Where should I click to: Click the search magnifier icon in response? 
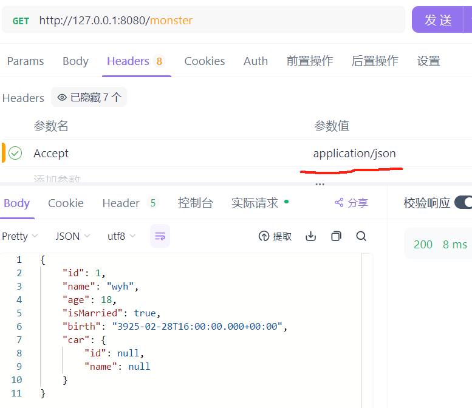tap(361, 236)
